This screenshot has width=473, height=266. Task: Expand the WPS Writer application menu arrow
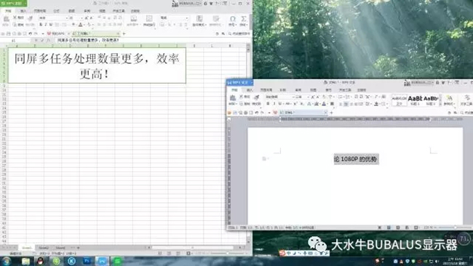tap(251, 82)
